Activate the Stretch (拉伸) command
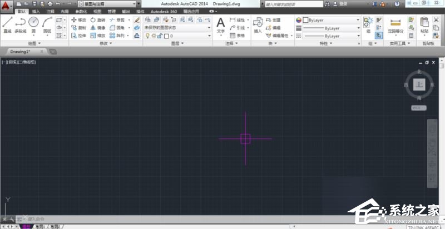This screenshot has height=229, width=445. pyautogui.click(x=78, y=36)
